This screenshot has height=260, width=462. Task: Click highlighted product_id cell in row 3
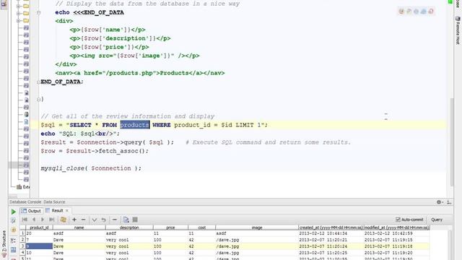[x=39, y=246]
